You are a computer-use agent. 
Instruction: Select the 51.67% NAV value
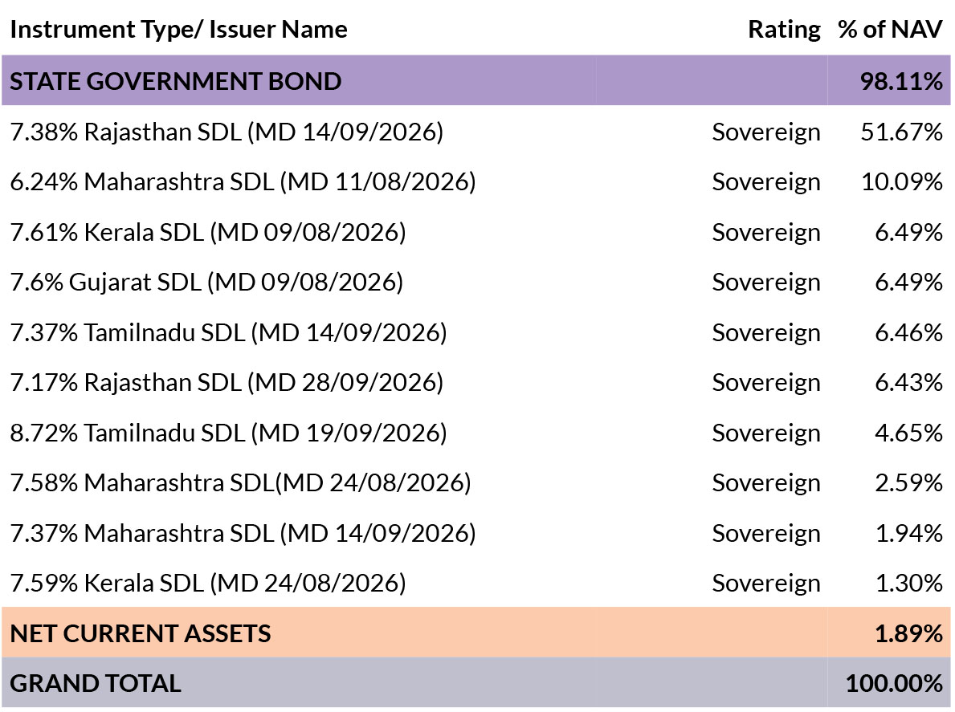pos(901,132)
